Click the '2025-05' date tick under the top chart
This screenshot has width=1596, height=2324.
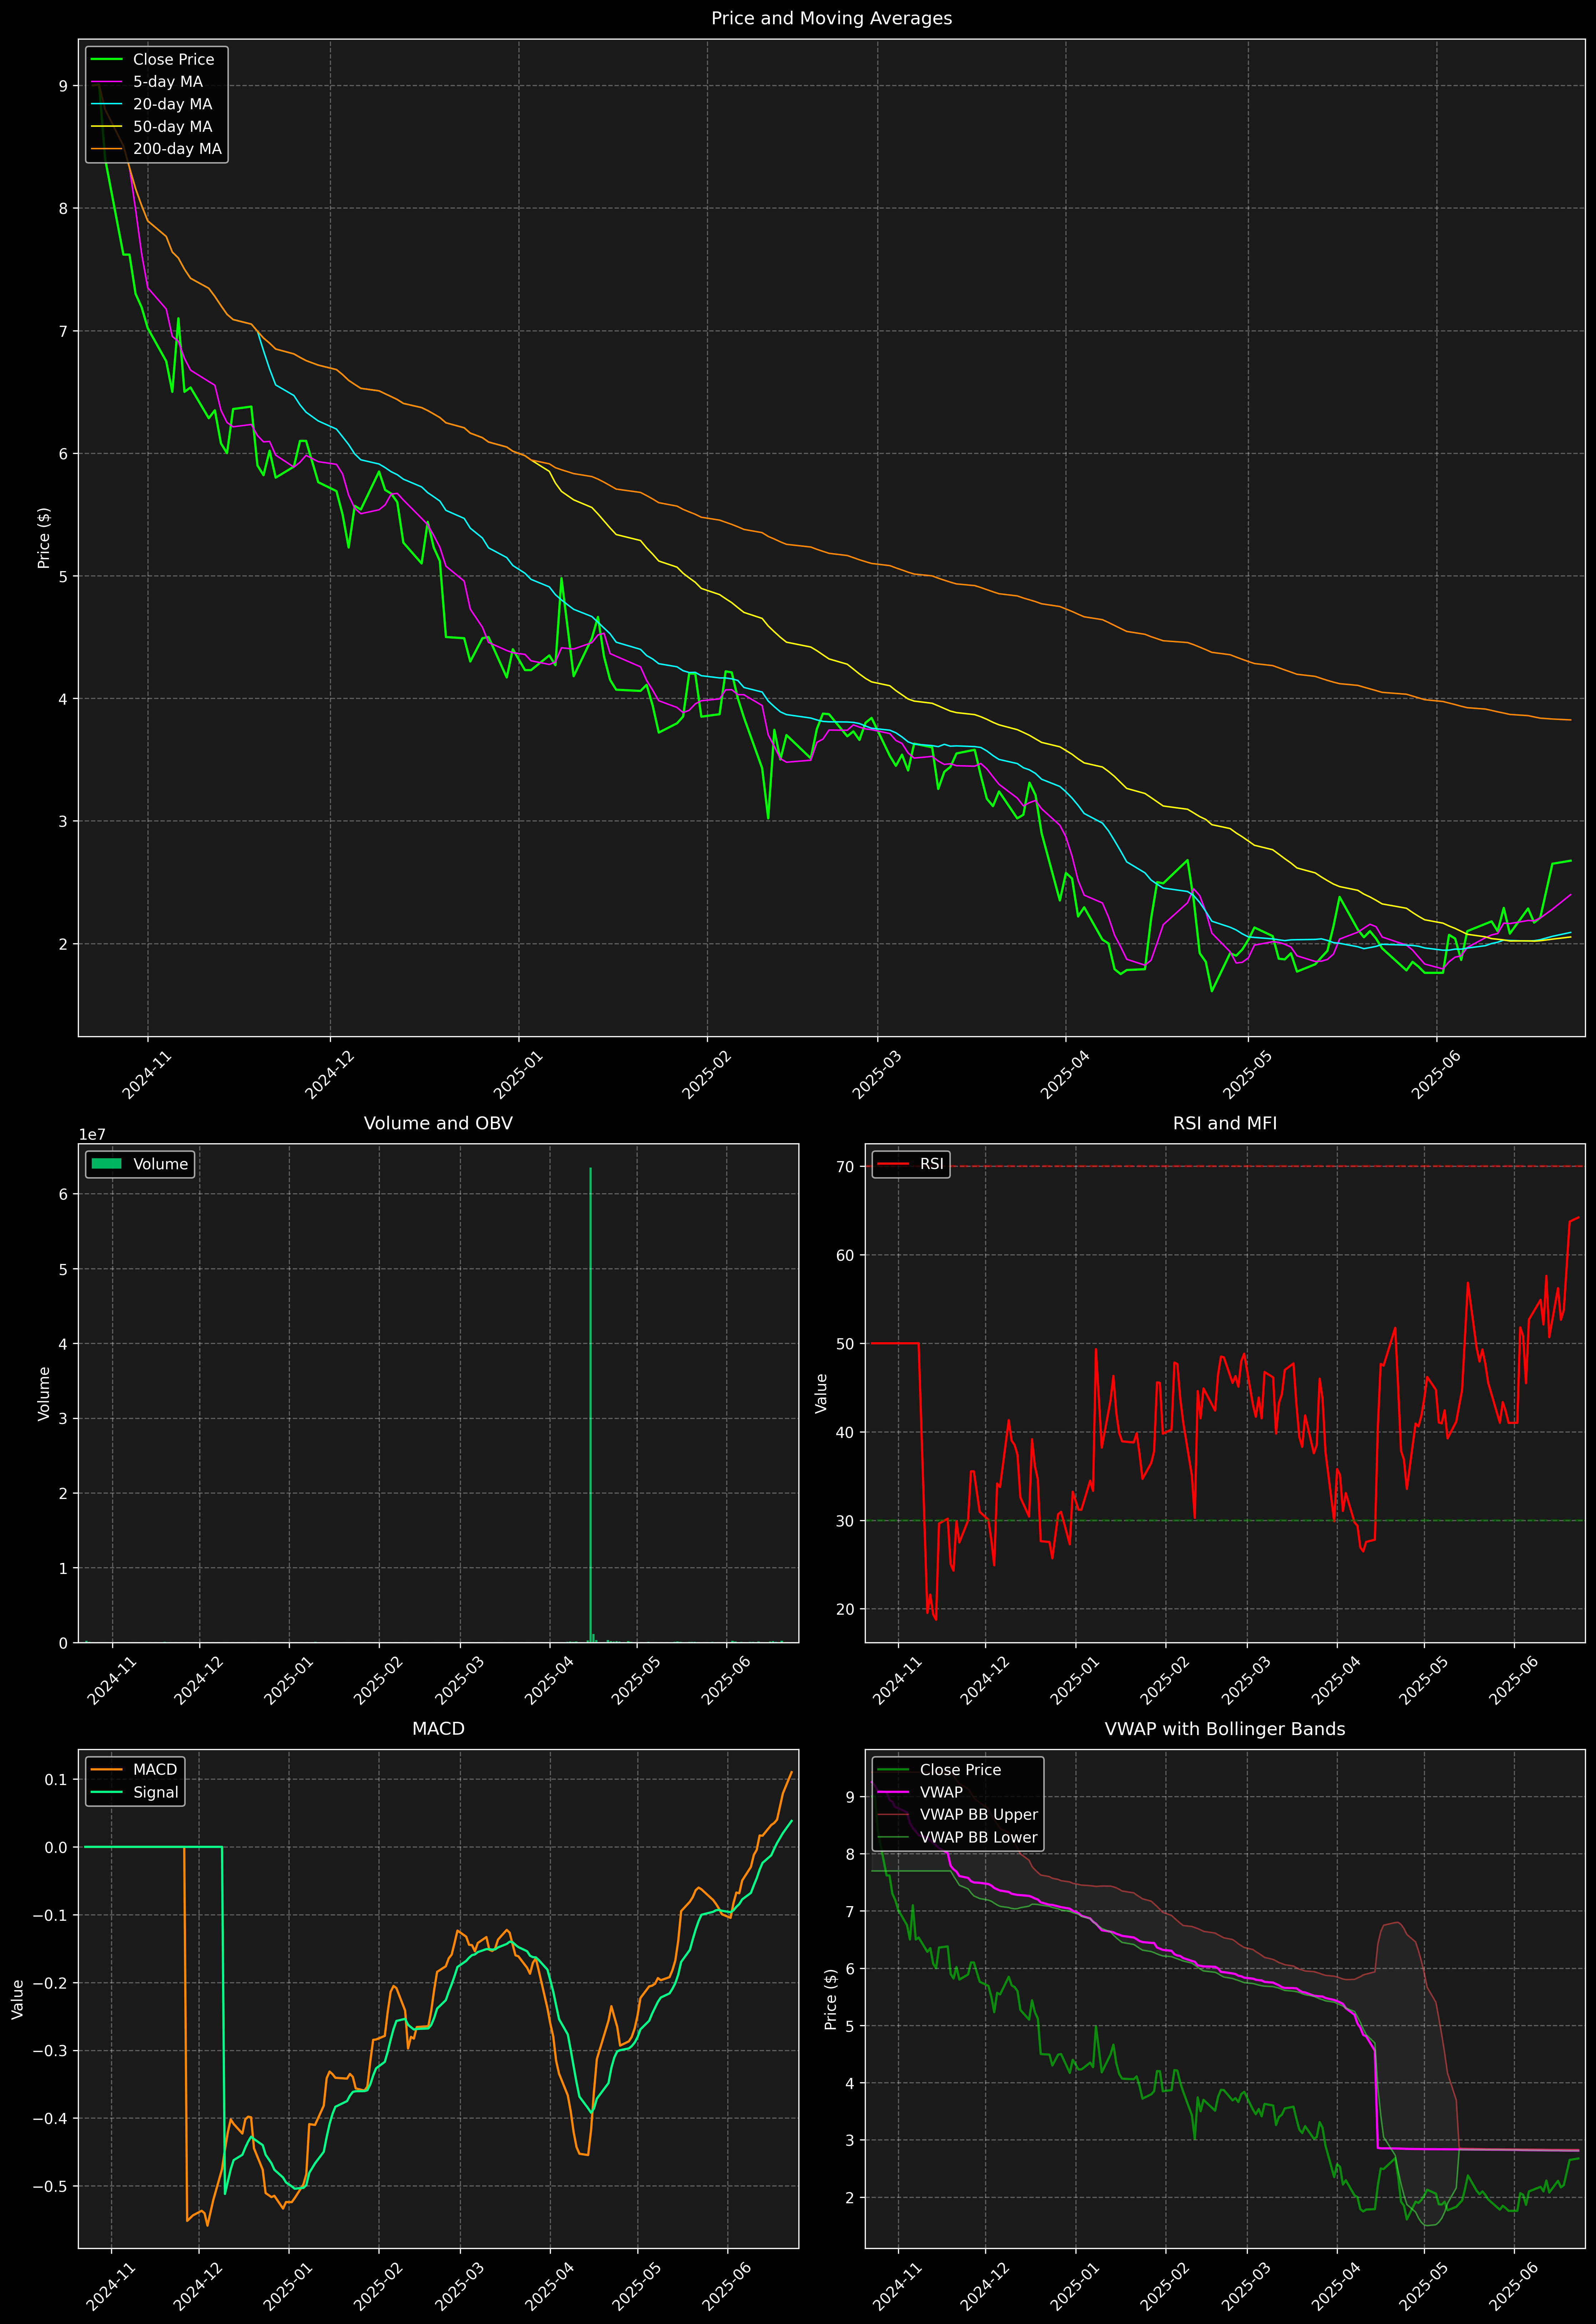(1248, 1075)
